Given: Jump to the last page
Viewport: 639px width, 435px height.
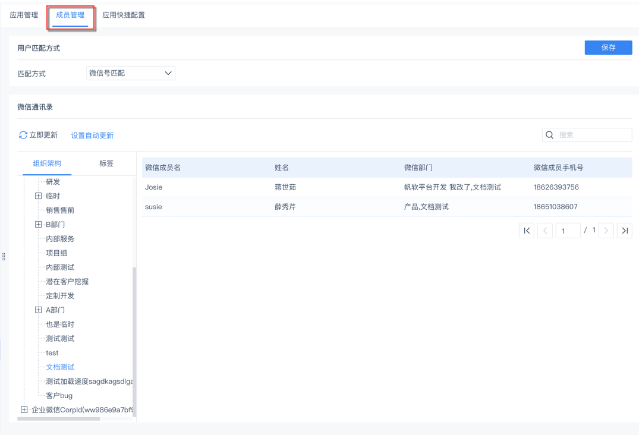Looking at the screenshot, I should click(625, 231).
